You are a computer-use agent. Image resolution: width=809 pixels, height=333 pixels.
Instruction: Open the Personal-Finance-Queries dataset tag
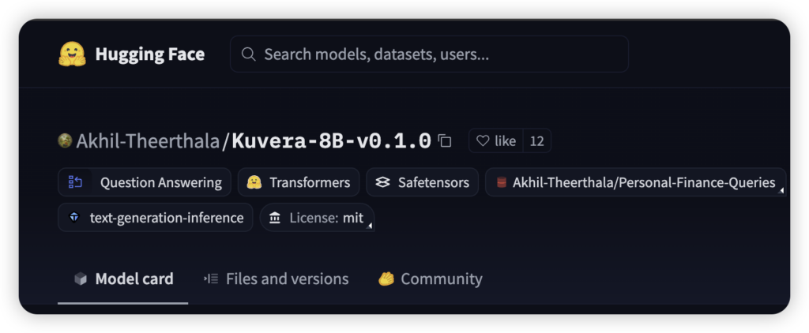[636, 182]
